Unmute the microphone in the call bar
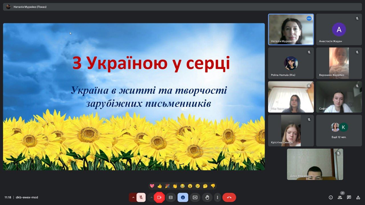Screen dimensions: 365x205 [141, 198]
